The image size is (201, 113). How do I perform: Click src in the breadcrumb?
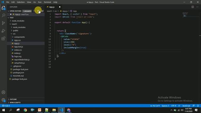56,11
